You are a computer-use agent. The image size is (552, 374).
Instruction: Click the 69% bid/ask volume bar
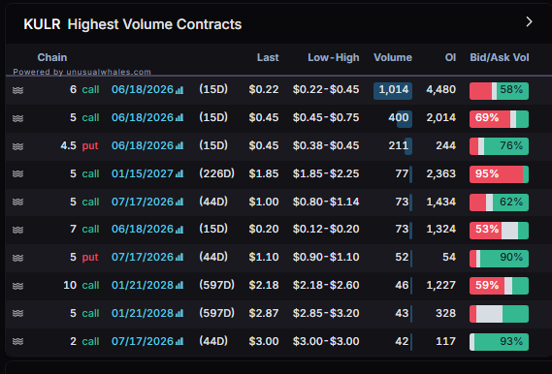point(499,119)
